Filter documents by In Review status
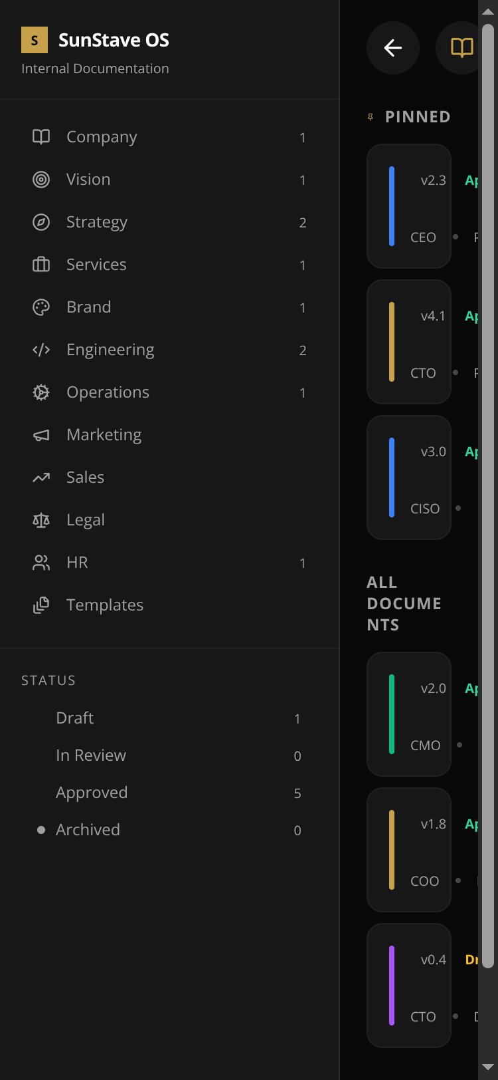Image resolution: width=498 pixels, height=1080 pixels. [x=169, y=755]
